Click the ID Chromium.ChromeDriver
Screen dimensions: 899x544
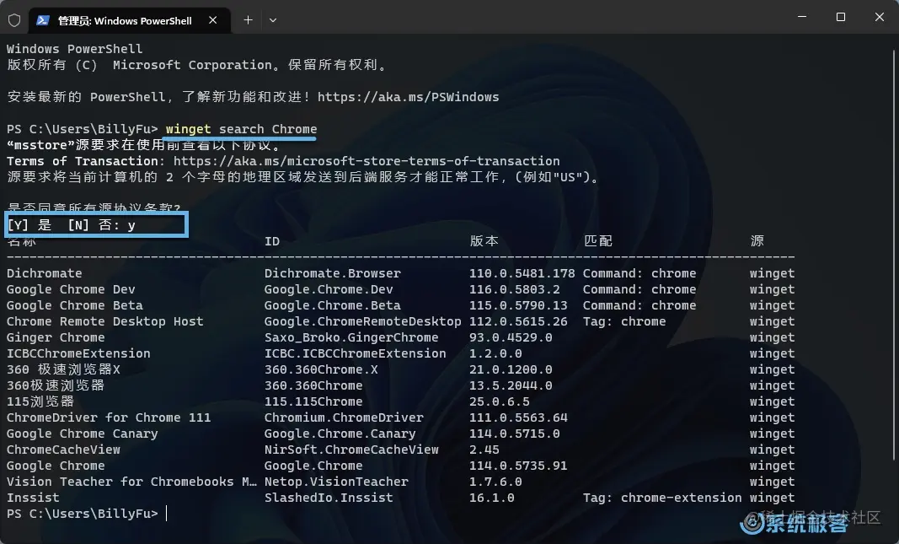pos(344,417)
